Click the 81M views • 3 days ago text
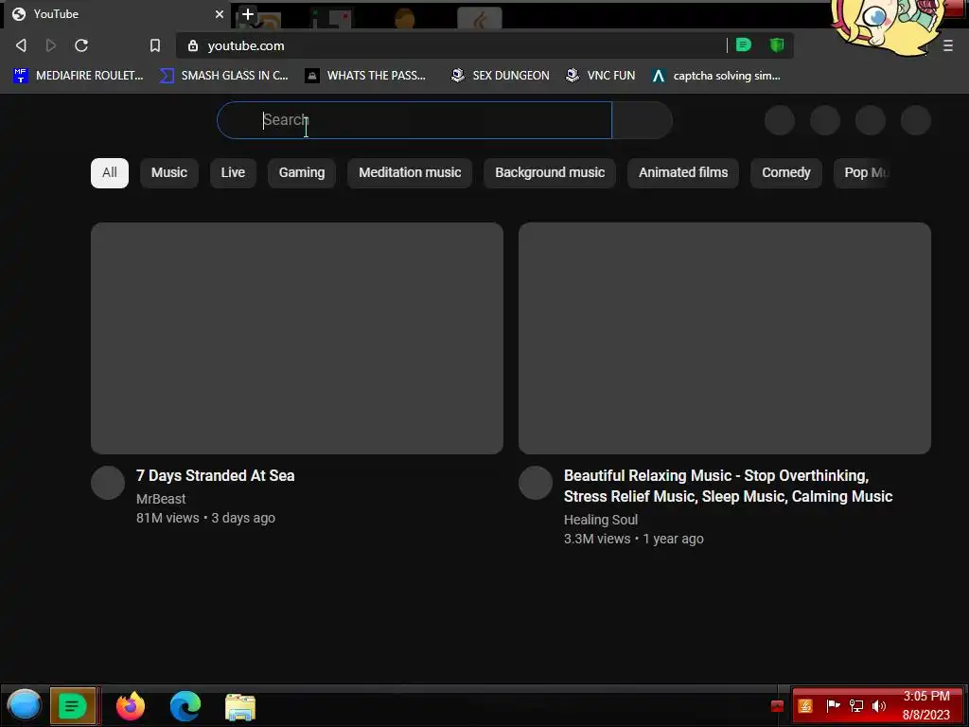 [x=205, y=518]
